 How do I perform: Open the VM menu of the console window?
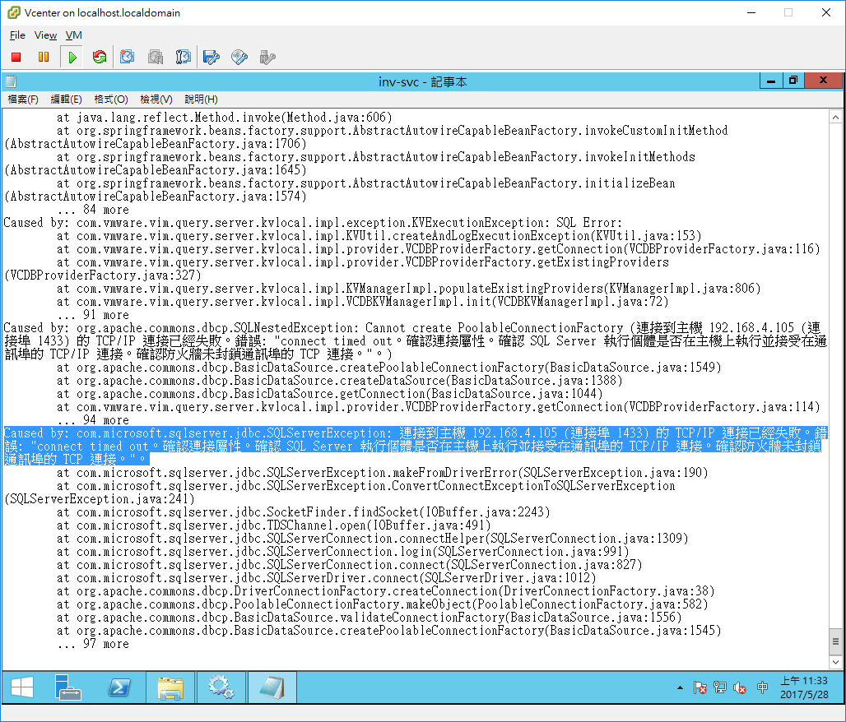click(74, 35)
